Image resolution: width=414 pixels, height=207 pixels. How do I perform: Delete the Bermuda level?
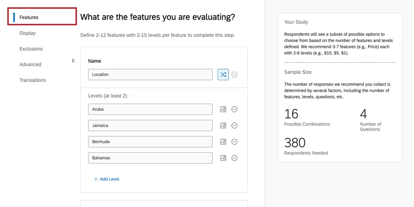pyautogui.click(x=234, y=142)
